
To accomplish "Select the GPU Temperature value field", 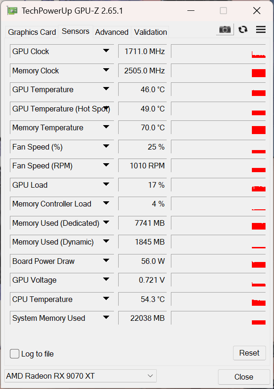I will 142,89.
